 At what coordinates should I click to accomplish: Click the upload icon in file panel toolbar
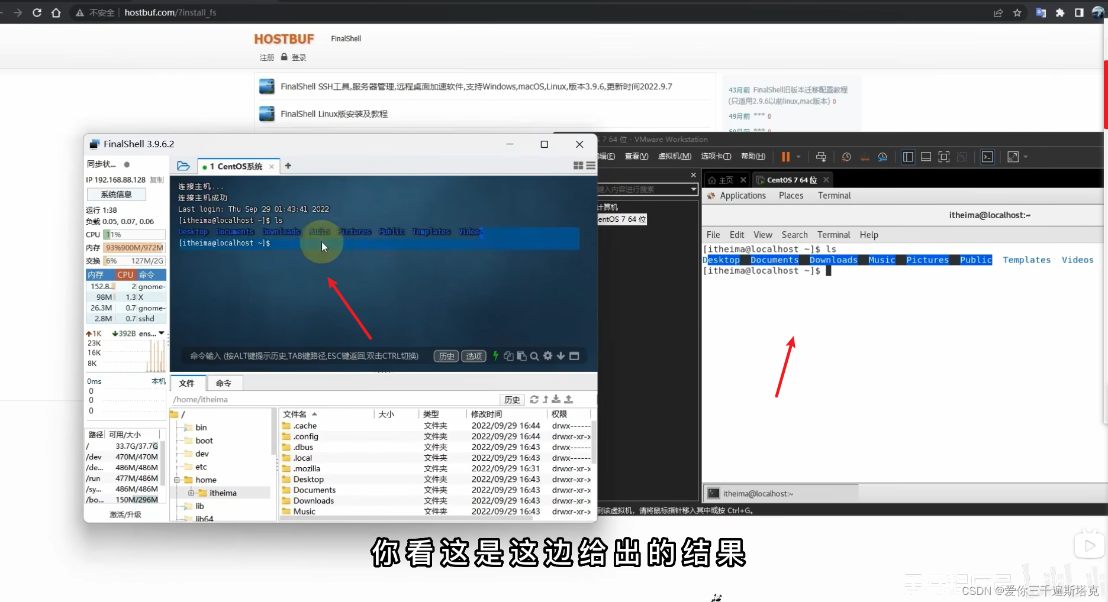(x=569, y=399)
